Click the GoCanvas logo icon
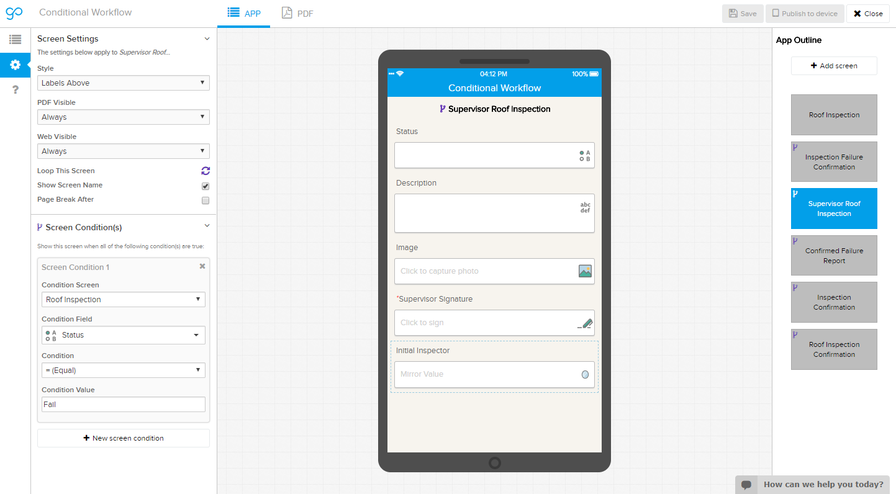Screen dimensions: 896x494 click(x=14, y=13)
